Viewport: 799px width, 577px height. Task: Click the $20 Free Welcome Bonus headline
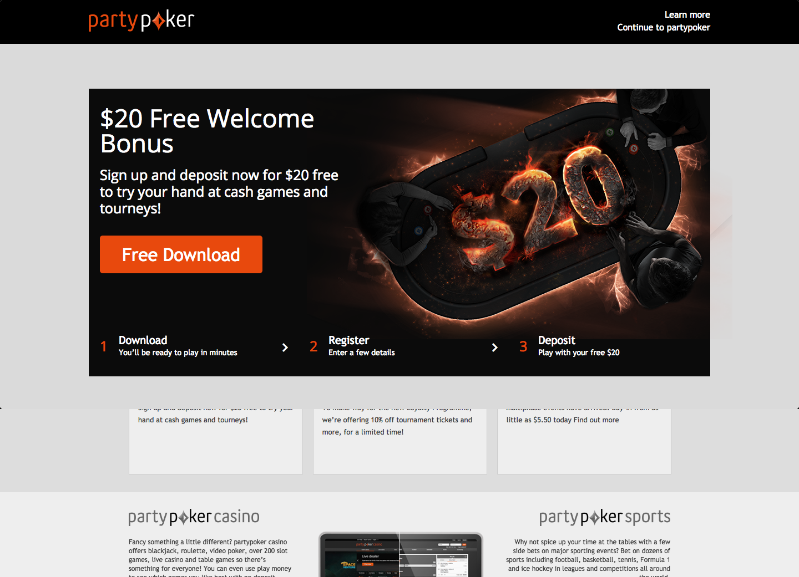(207, 131)
